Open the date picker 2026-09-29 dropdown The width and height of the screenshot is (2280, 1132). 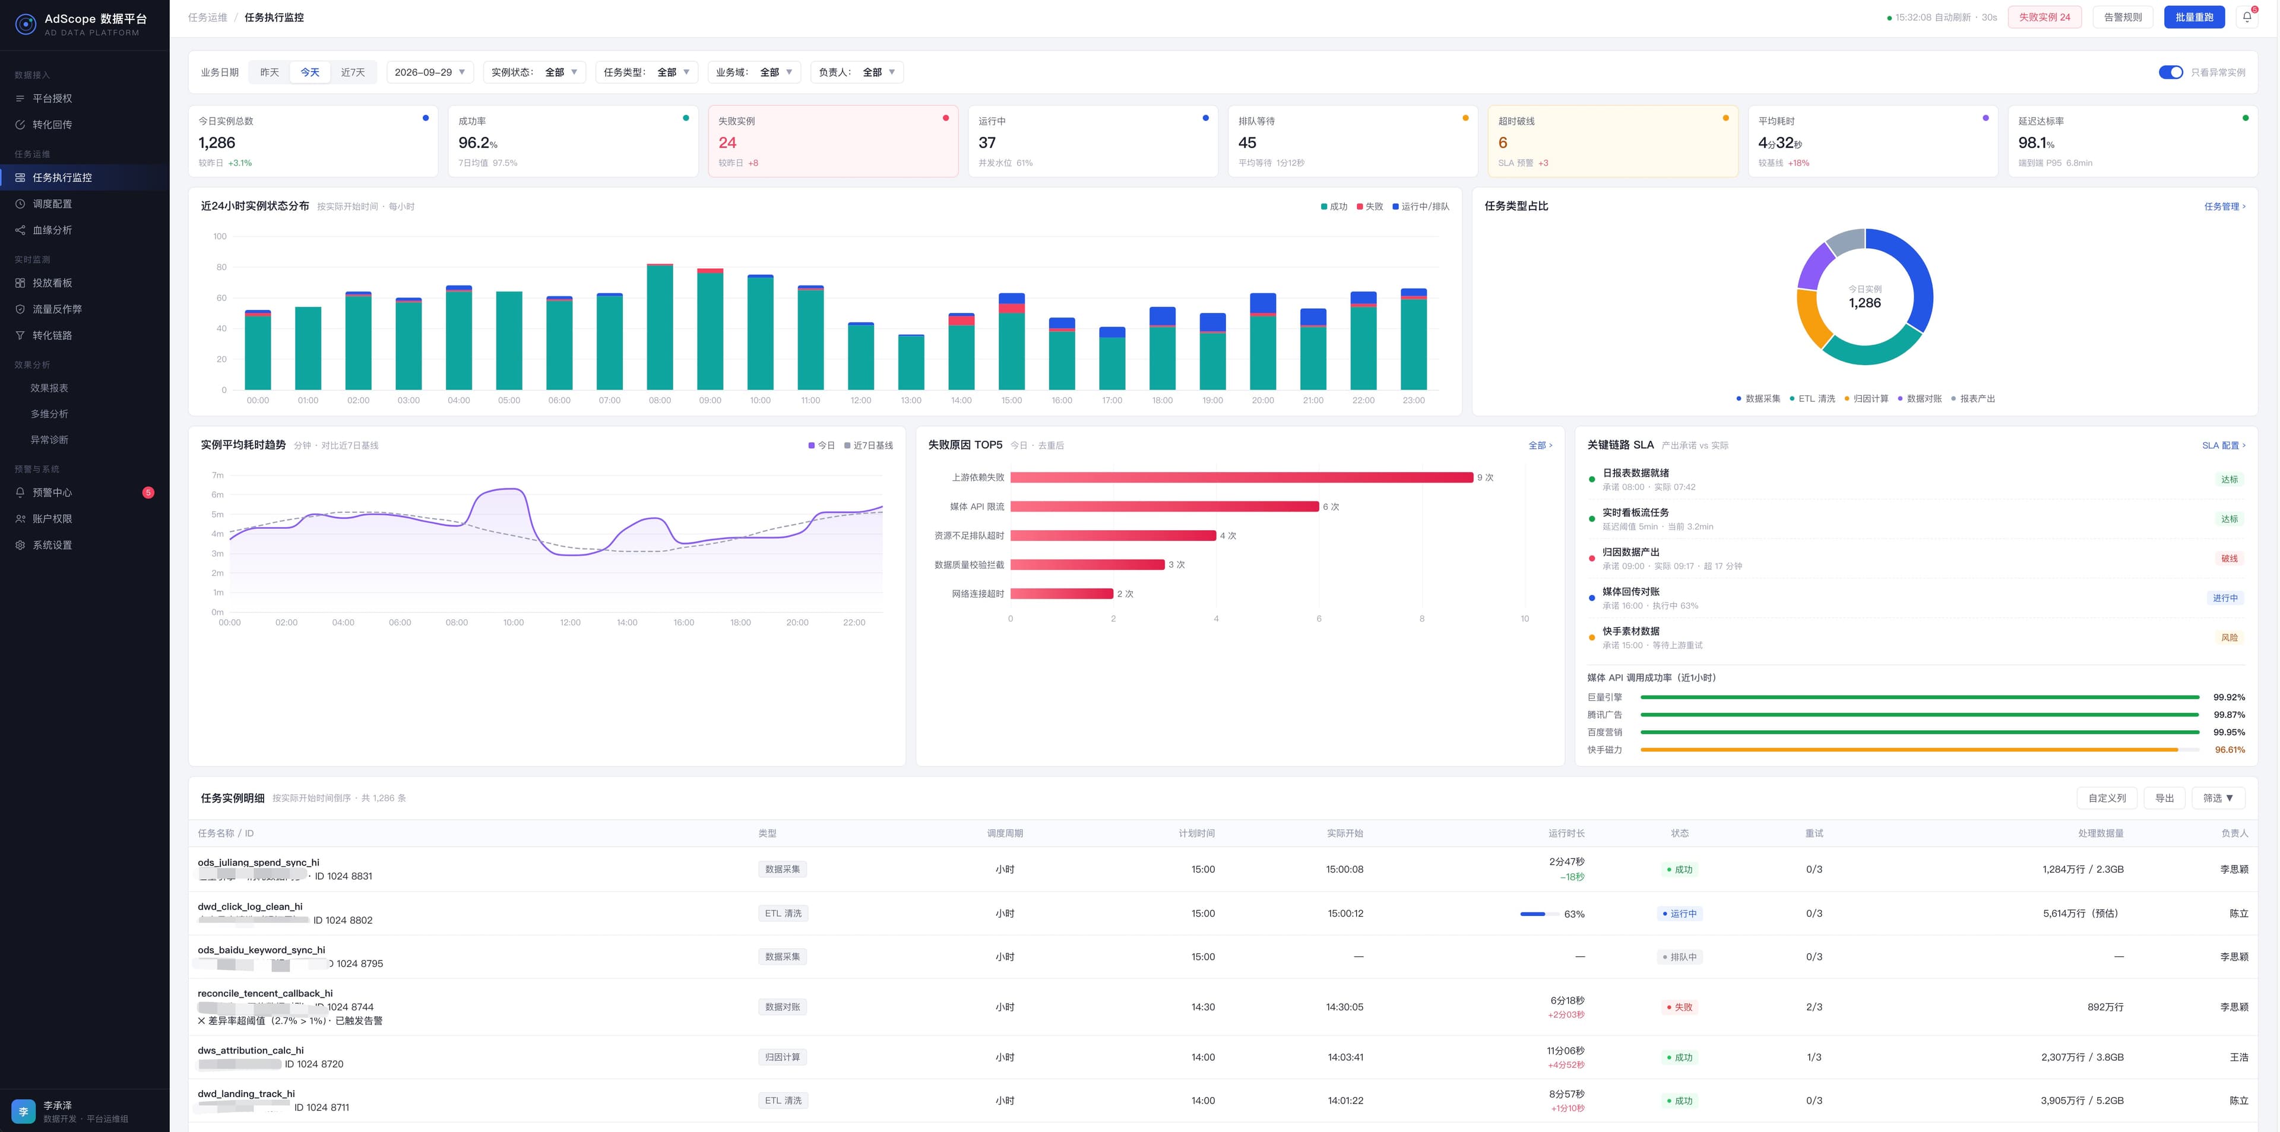(x=429, y=72)
